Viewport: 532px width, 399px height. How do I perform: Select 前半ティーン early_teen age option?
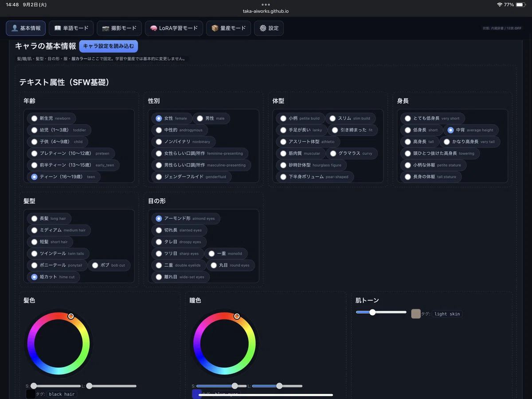click(x=73, y=165)
